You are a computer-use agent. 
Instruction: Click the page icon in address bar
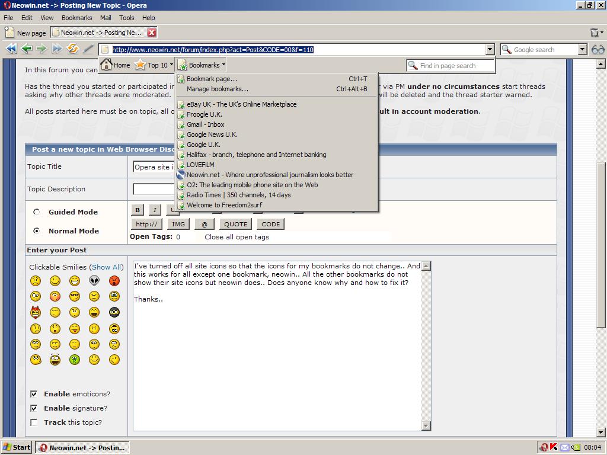[x=105, y=50]
